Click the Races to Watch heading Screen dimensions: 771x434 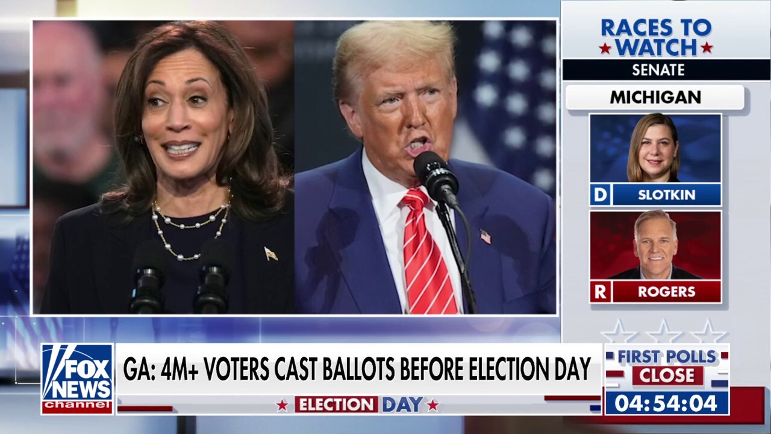click(x=656, y=37)
